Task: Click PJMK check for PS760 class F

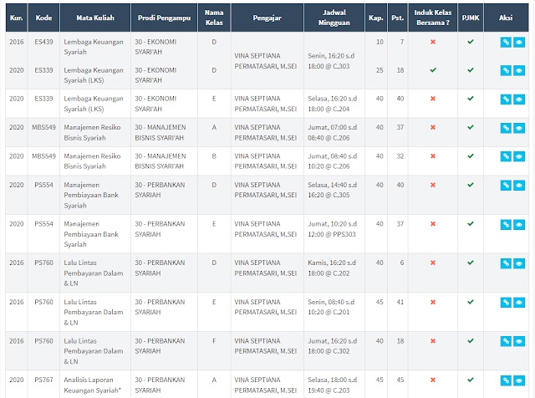Action: [471, 340]
